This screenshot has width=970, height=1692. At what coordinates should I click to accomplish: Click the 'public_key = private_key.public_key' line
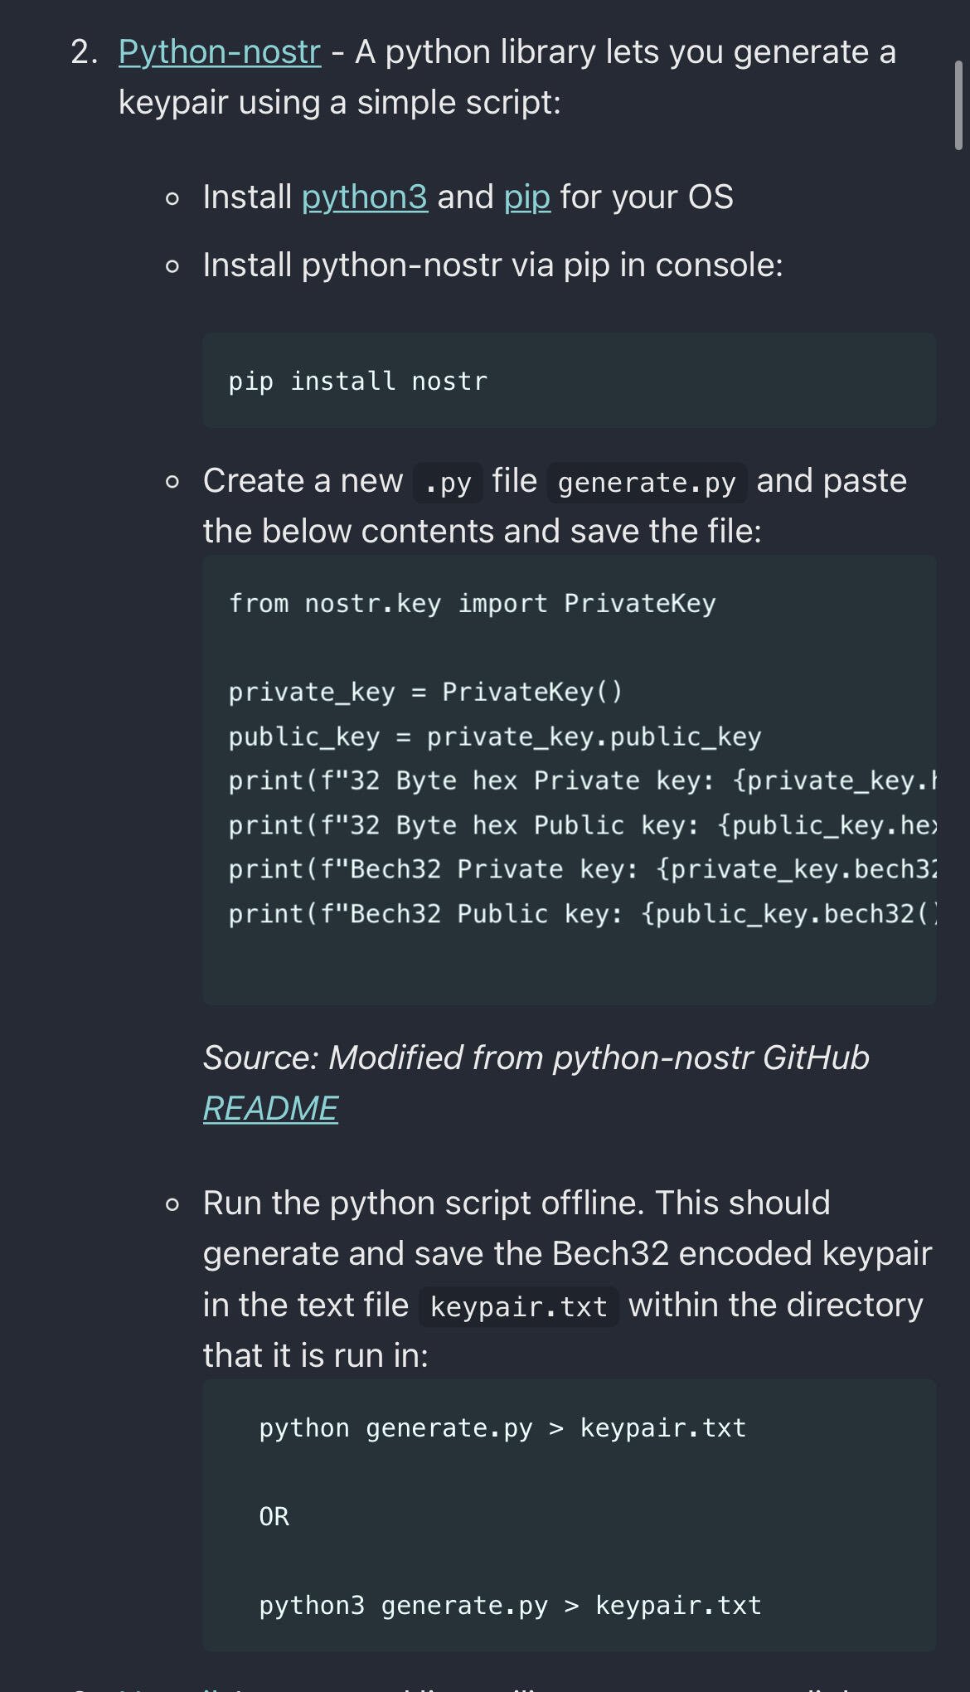click(x=495, y=737)
